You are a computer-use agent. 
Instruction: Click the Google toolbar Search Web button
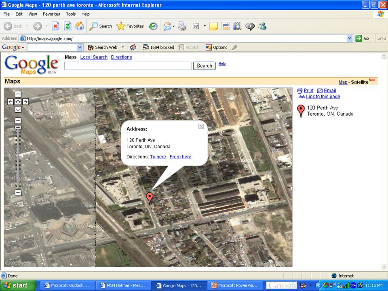(x=102, y=47)
